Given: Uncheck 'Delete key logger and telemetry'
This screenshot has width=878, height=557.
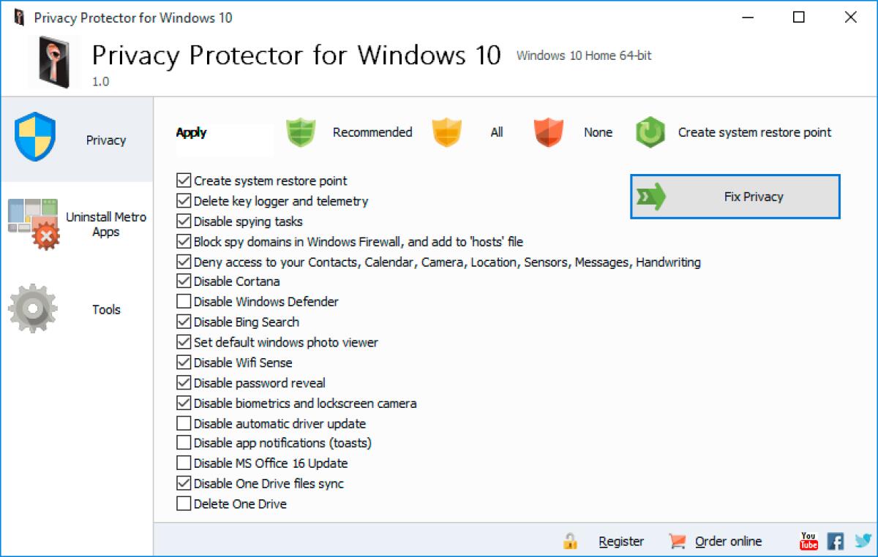Looking at the screenshot, I should [182, 201].
